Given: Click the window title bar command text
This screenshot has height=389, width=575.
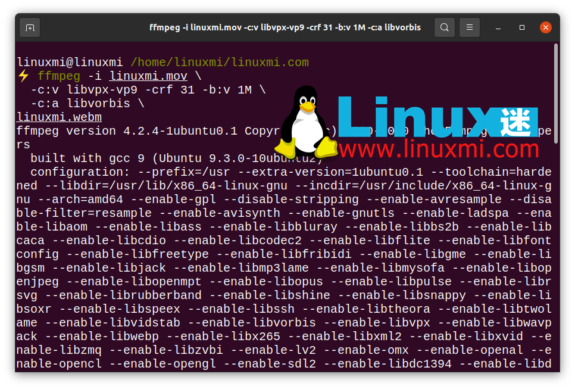Looking at the screenshot, I should pos(285,27).
